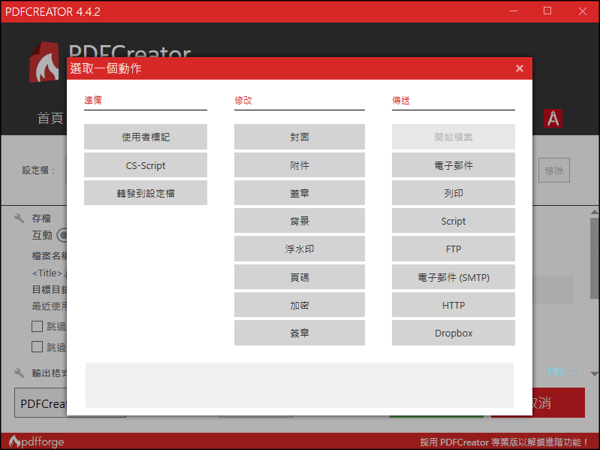
Task: Select the FTP upload action
Action: point(453,249)
